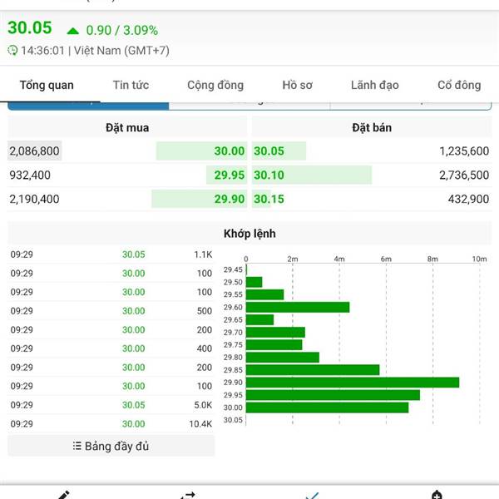Select the Lãnh đạo tab
The width and height of the screenshot is (499, 499).
coord(374,85)
